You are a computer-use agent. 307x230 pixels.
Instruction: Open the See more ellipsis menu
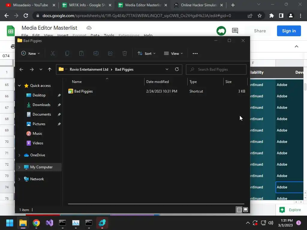point(195,53)
